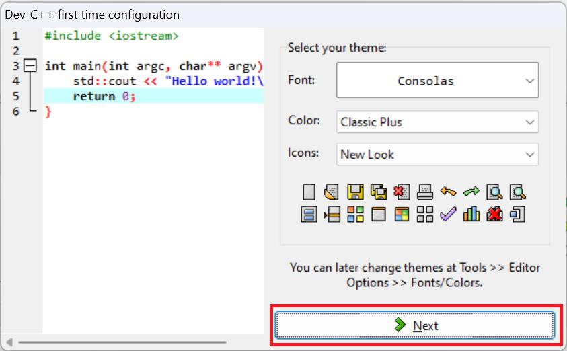Screen dimensions: 567x351
Task: Click the save all stacked floppies icon
Action: click(x=379, y=192)
